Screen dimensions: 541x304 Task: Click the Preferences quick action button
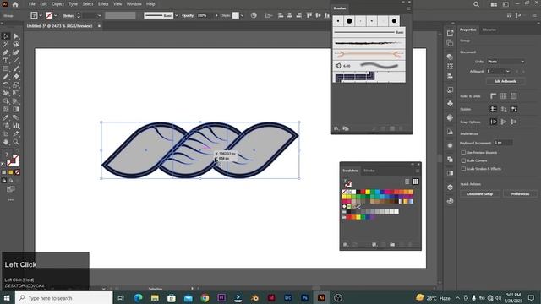tap(521, 194)
